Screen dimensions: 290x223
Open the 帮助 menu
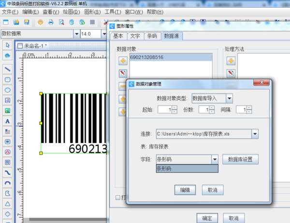[x=155, y=12]
